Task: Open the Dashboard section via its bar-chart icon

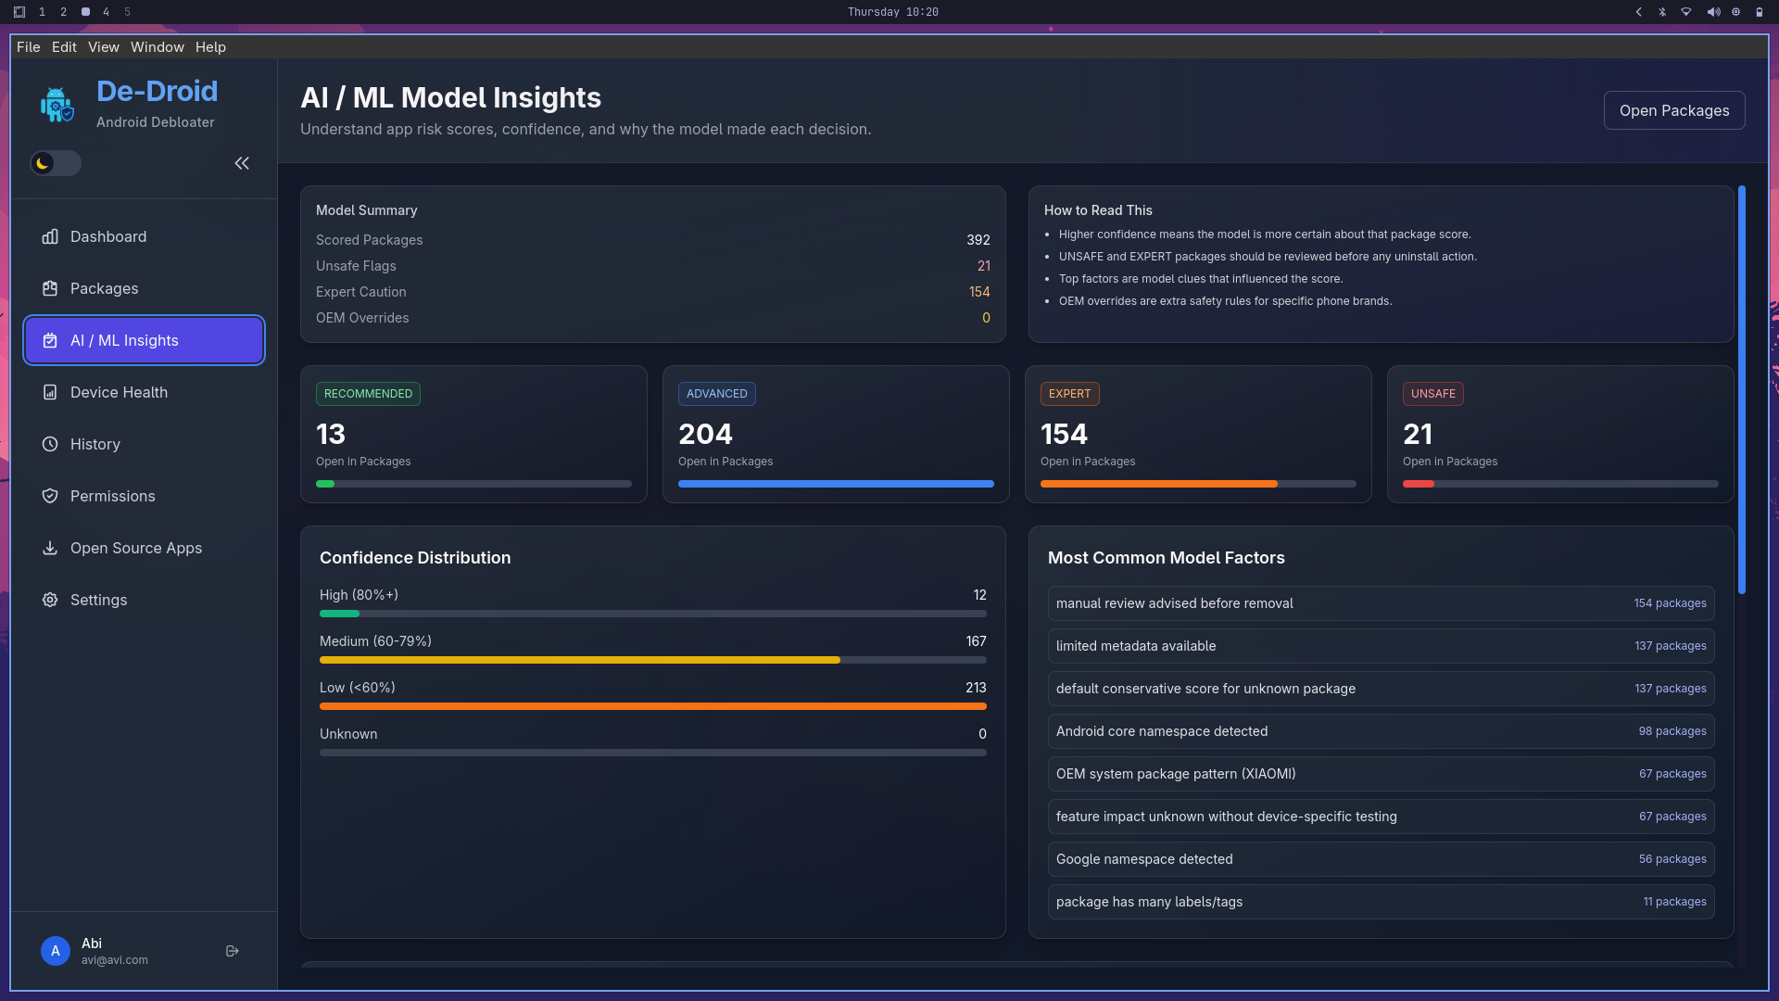Action: pos(51,236)
